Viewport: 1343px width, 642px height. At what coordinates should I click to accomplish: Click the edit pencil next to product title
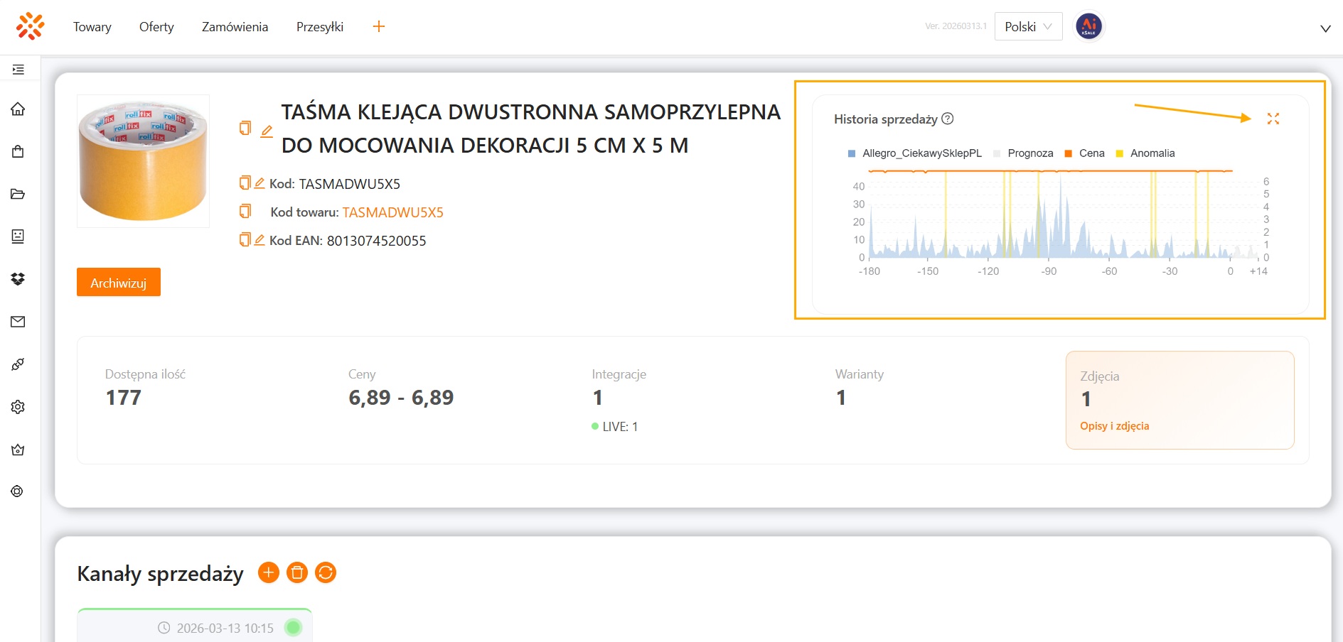coord(267,131)
